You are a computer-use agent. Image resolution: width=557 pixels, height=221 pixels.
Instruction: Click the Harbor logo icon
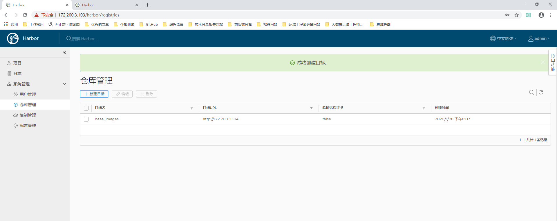click(x=13, y=38)
